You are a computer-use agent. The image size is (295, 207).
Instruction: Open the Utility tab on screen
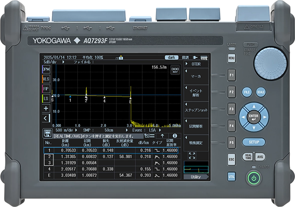(x=196, y=177)
